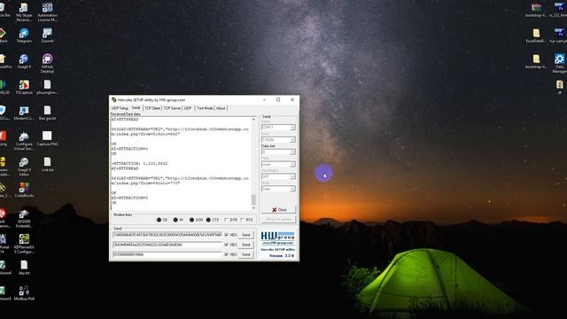This screenshot has width=567, height=319.
Task: Click the scroll up arrow in received data
Action: 253,119
